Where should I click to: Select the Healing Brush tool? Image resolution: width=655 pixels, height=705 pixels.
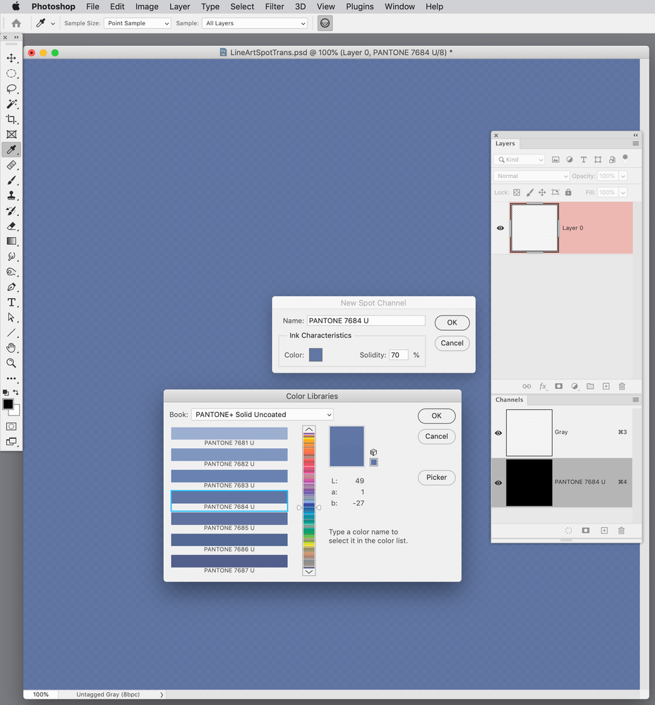11,165
